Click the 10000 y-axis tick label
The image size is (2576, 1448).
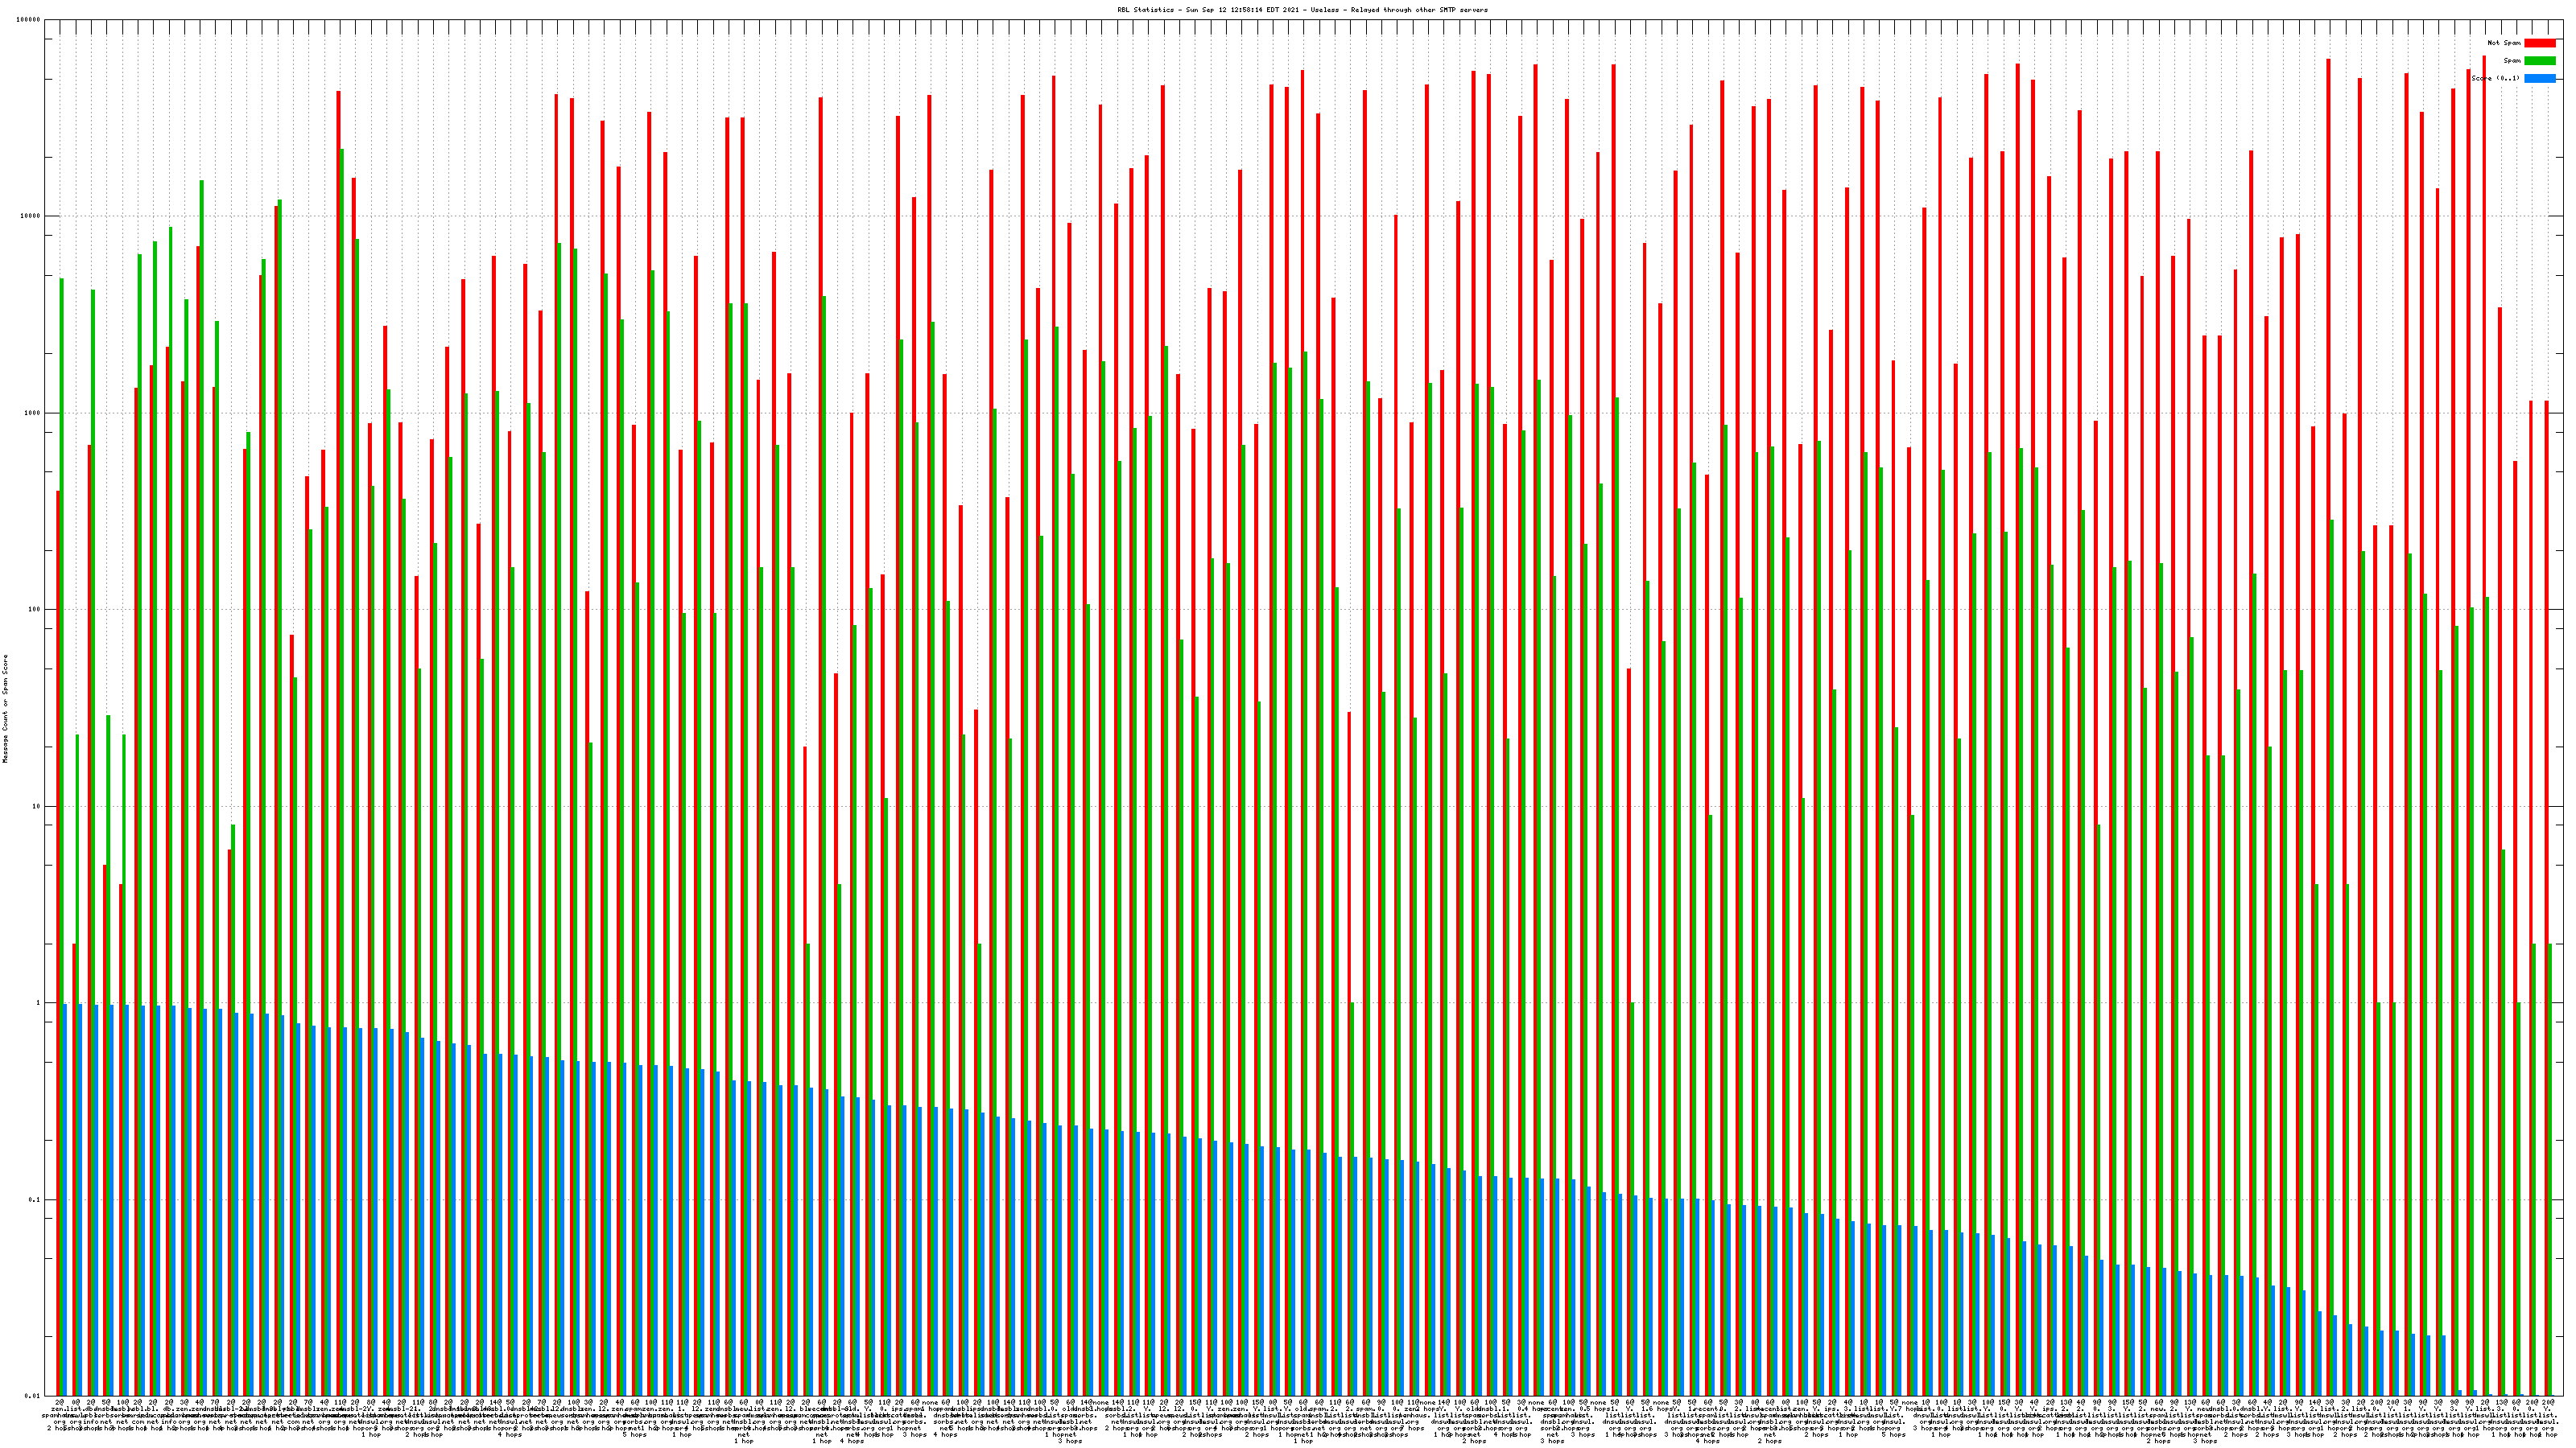[x=31, y=217]
